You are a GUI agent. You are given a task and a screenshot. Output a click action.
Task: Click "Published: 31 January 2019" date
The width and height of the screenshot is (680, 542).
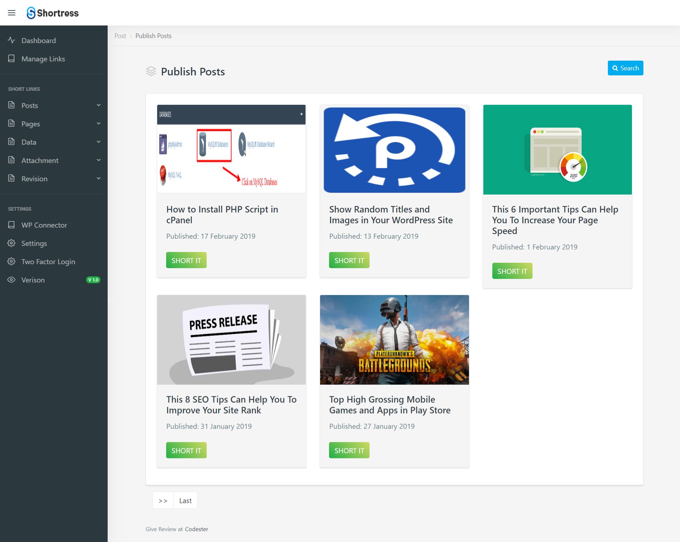point(209,426)
